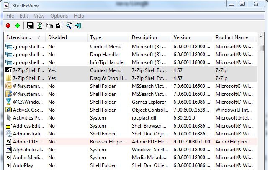
Task: Open the Help menu
Action: [x=79, y=16]
